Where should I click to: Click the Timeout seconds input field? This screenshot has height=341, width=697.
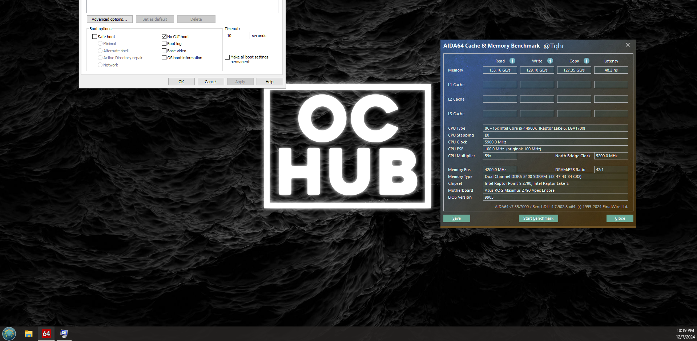[x=237, y=36]
